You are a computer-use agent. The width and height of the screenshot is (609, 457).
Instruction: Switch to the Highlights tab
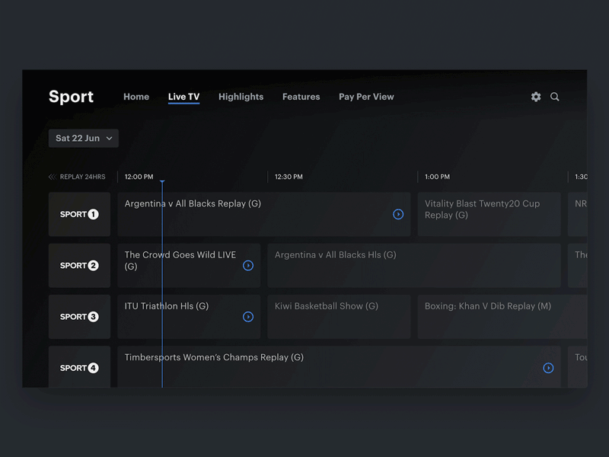241,97
